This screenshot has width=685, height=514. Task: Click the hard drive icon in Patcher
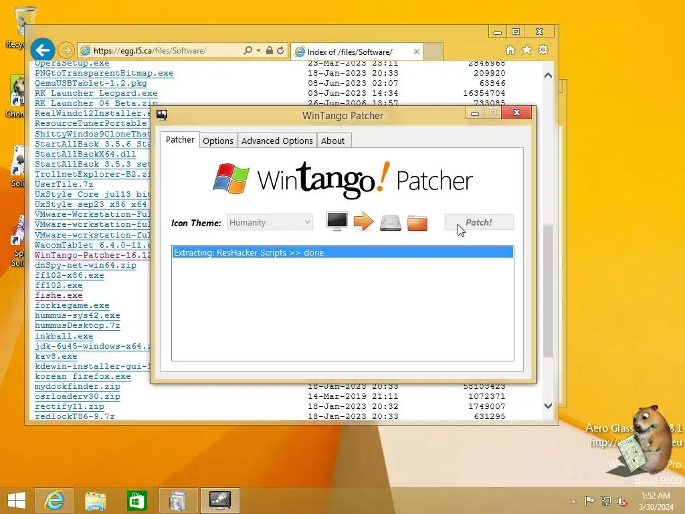[390, 222]
